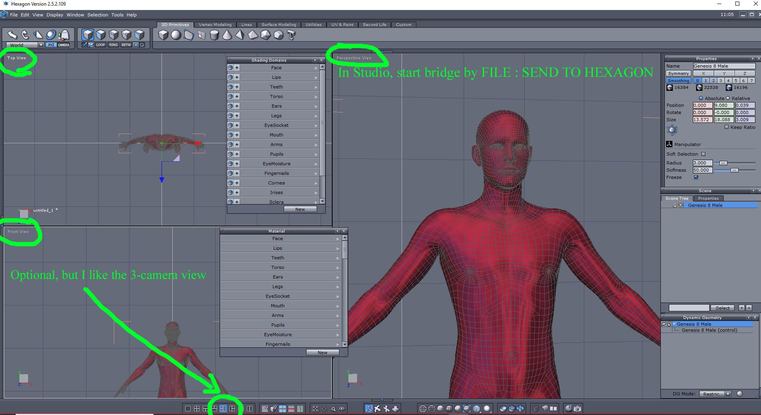
Task: Open the Properties panel menu arrow
Action: tap(752, 58)
